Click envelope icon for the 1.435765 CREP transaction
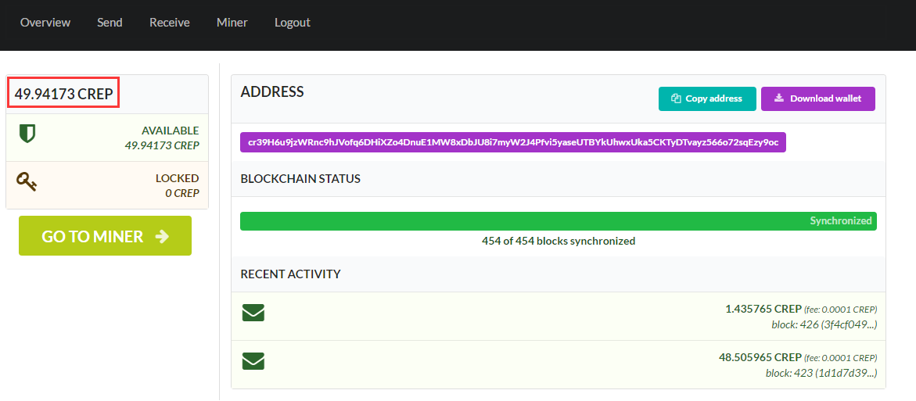Viewport: 916px width, 401px height. 253,313
